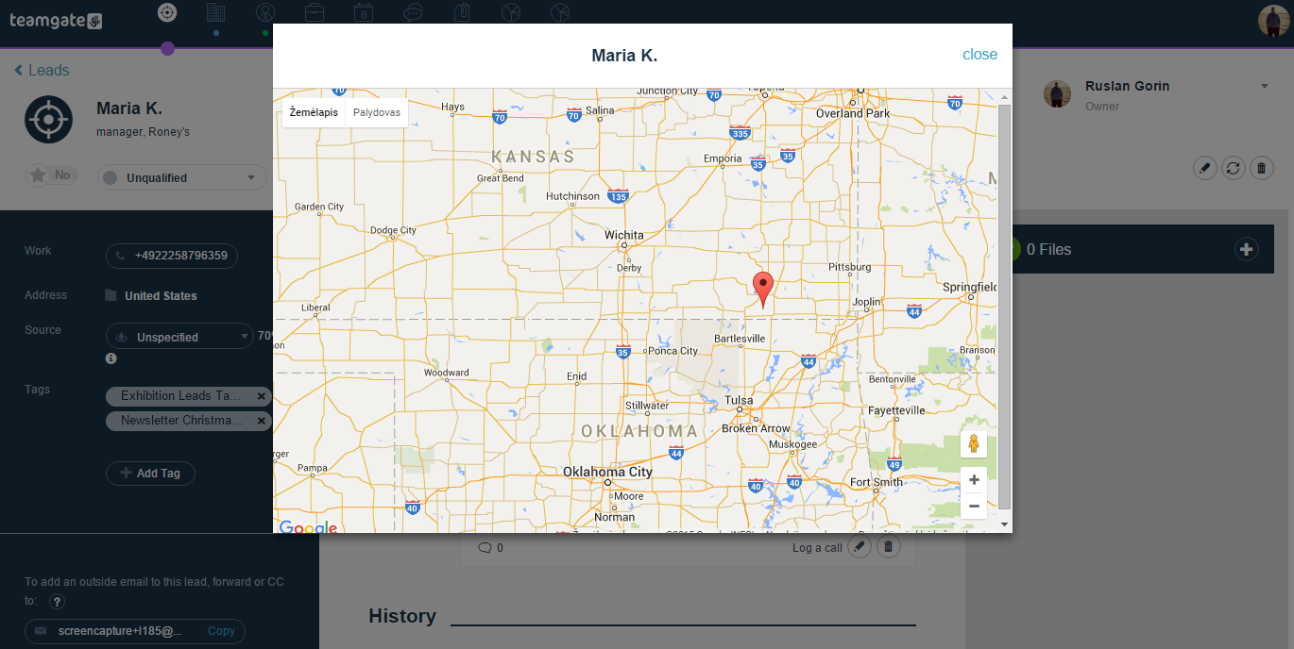This screenshot has width=1294, height=649.
Task: Add a file with the plus icon
Action: (1247, 249)
